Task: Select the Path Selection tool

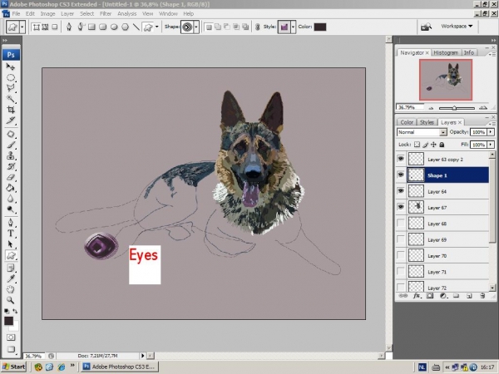Action: click(x=11, y=244)
